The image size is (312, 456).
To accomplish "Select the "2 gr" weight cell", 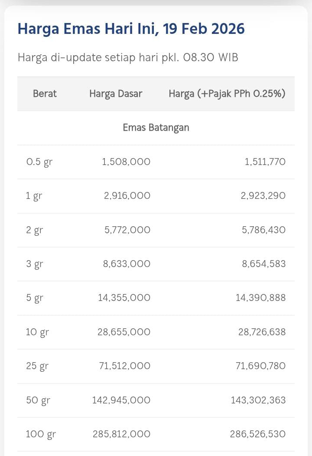I will pyautogui.click(x=35, y=230).
